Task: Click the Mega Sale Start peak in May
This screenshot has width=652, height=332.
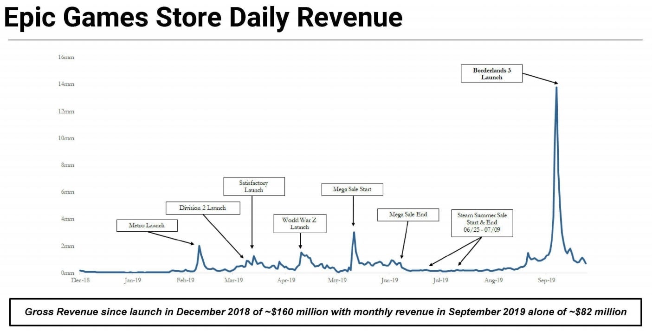Action: pos(354,232)
